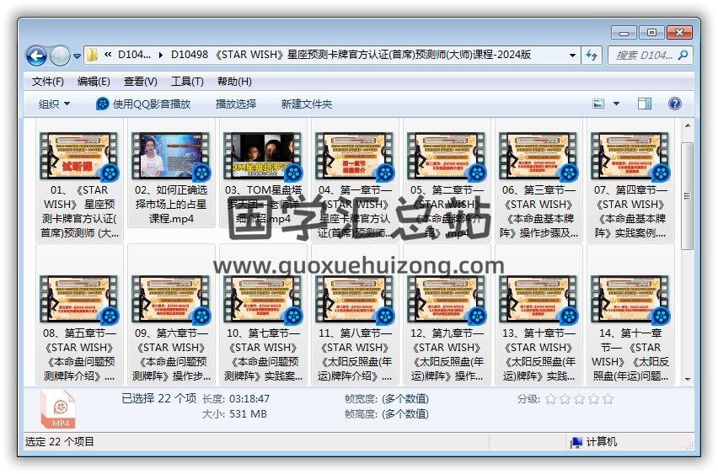The image size is (718, 474).
Task: Open the recent locations dropdown arrow
Action: click(77, 56)
